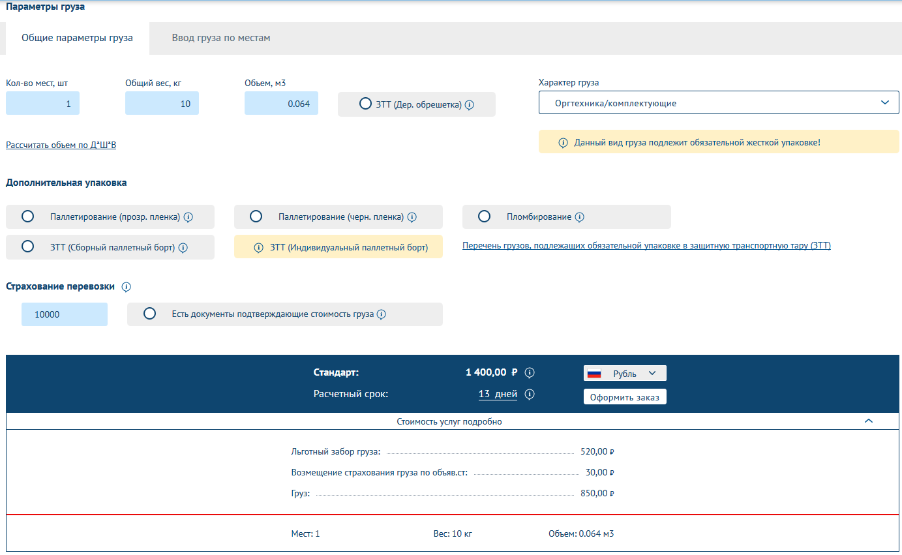Open Характер груза dropdown
The width and height of the screenshot is (902, 555).
coord(718,103)
